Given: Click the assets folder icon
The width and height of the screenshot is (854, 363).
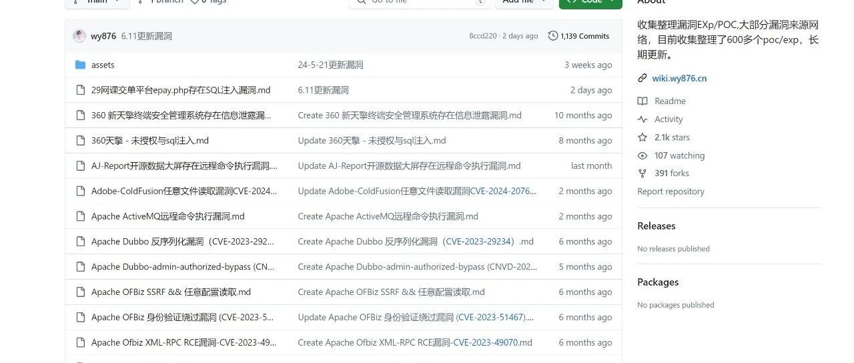Looking at the screenshot, I should pos(81,65).
